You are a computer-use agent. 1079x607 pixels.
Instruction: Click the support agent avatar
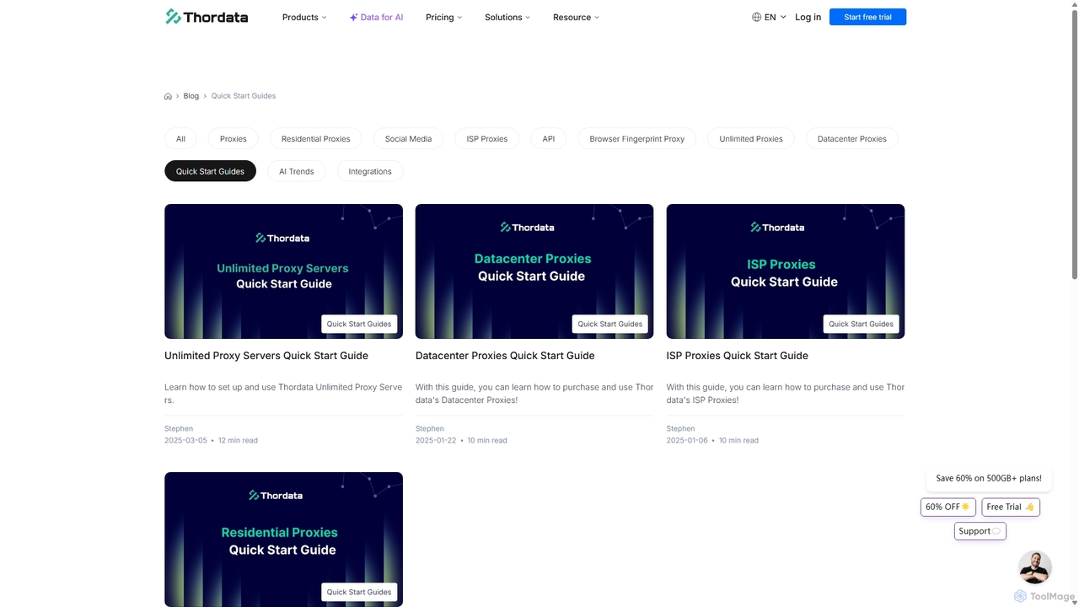tap(1034, 567)
